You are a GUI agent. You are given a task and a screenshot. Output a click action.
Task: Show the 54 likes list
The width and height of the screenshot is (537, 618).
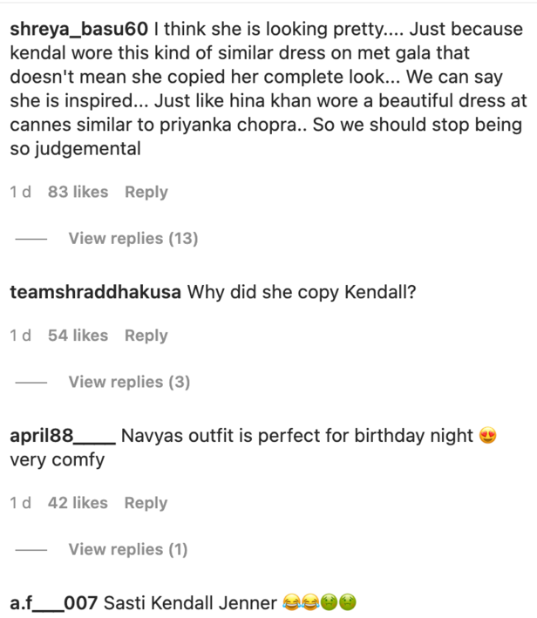pyautogui.click(x=78, y=336)
